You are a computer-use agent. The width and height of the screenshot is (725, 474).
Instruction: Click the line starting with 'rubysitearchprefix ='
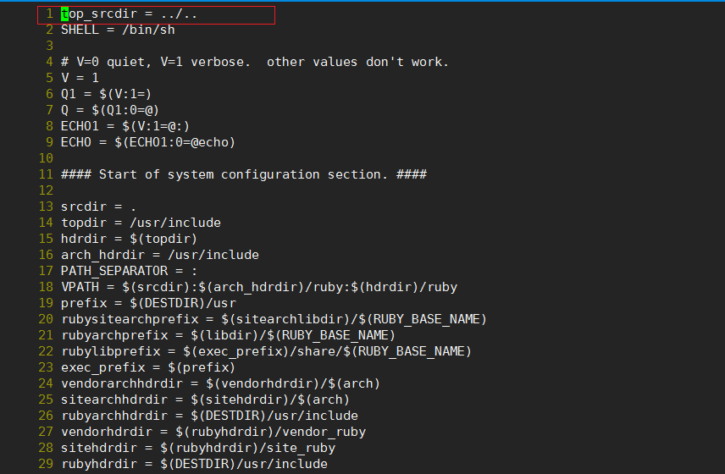pos(274,319)
